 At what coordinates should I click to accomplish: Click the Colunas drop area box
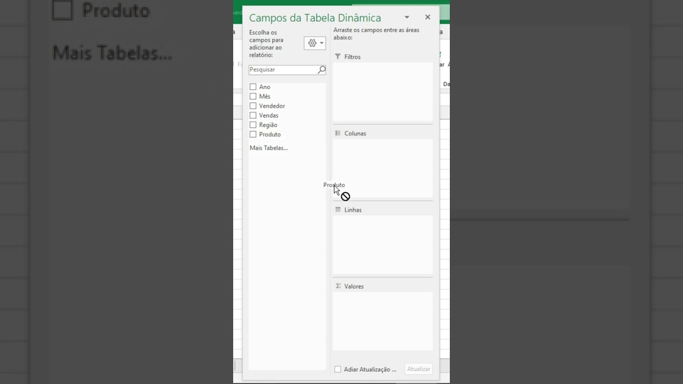pyautogui.click(x=383, y=169)
